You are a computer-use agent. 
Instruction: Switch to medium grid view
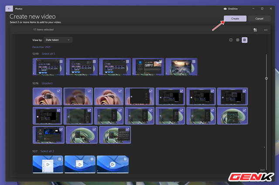[238, 40]
